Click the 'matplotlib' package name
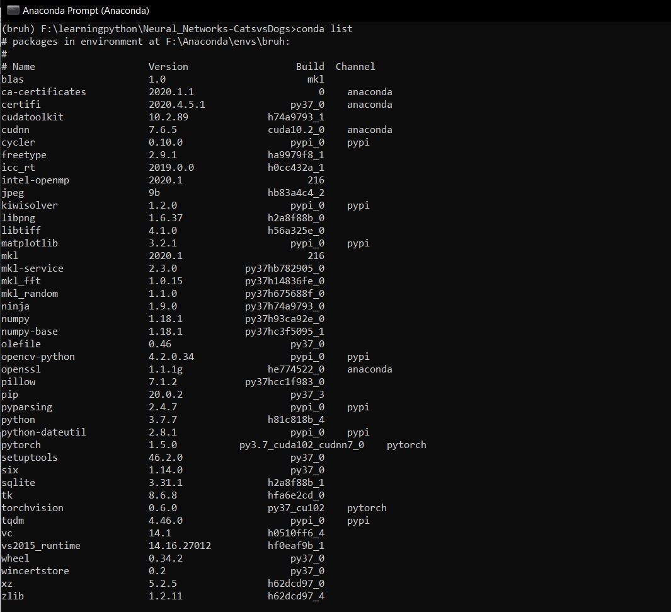671x612 pixels. (x=30, y=243)
